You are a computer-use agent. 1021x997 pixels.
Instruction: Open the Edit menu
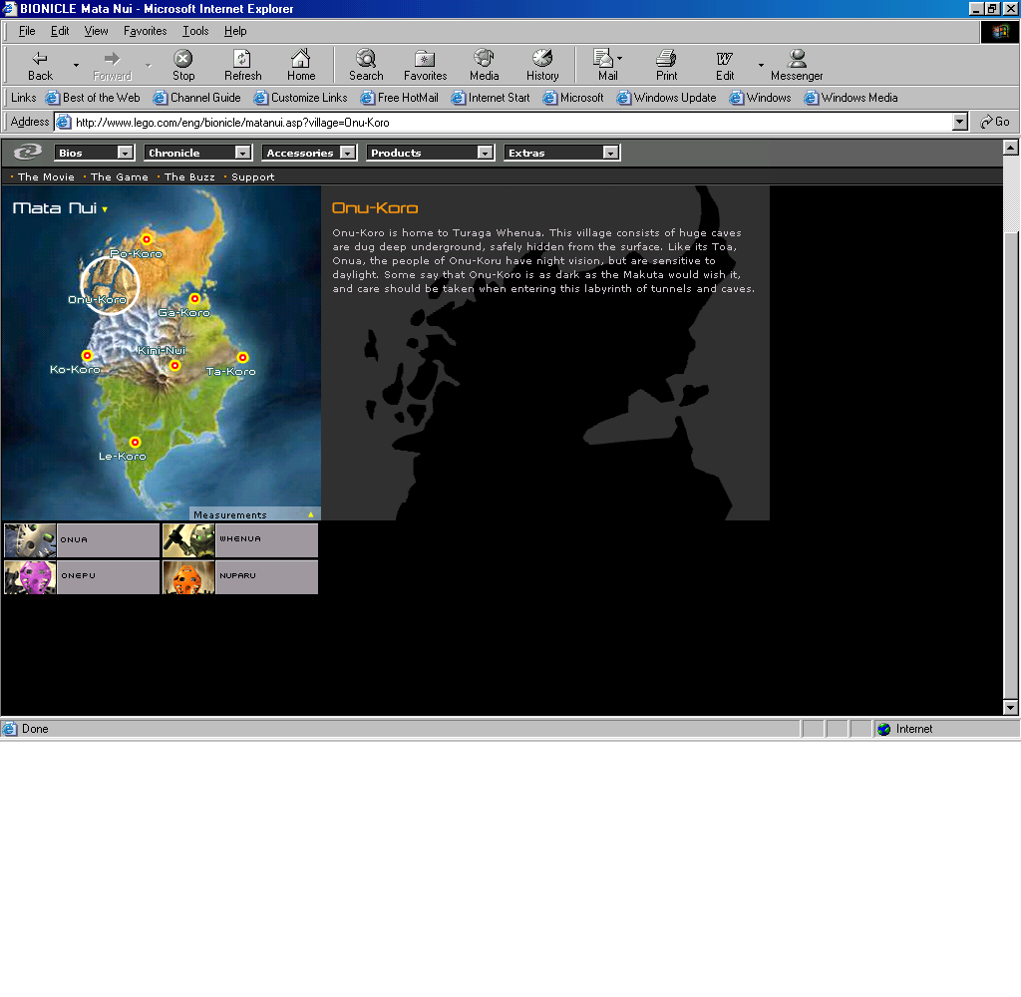point(60,31)
